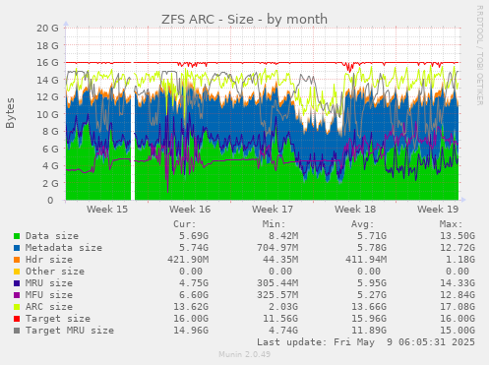489x365 pixels.
Task: Click the '20 G' y-axis label
Action: (47, 29)
